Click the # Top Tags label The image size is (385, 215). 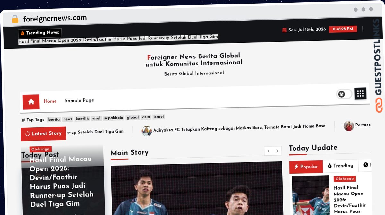tap(33, 120)
